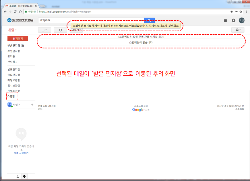Go back with the browser back arrow

click(5, 12)
